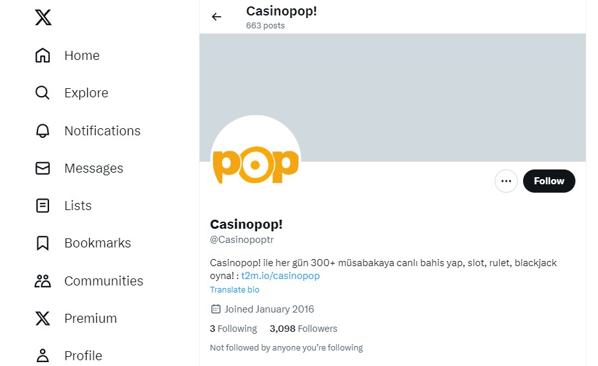Open the Lists icon

coord(43,206)
